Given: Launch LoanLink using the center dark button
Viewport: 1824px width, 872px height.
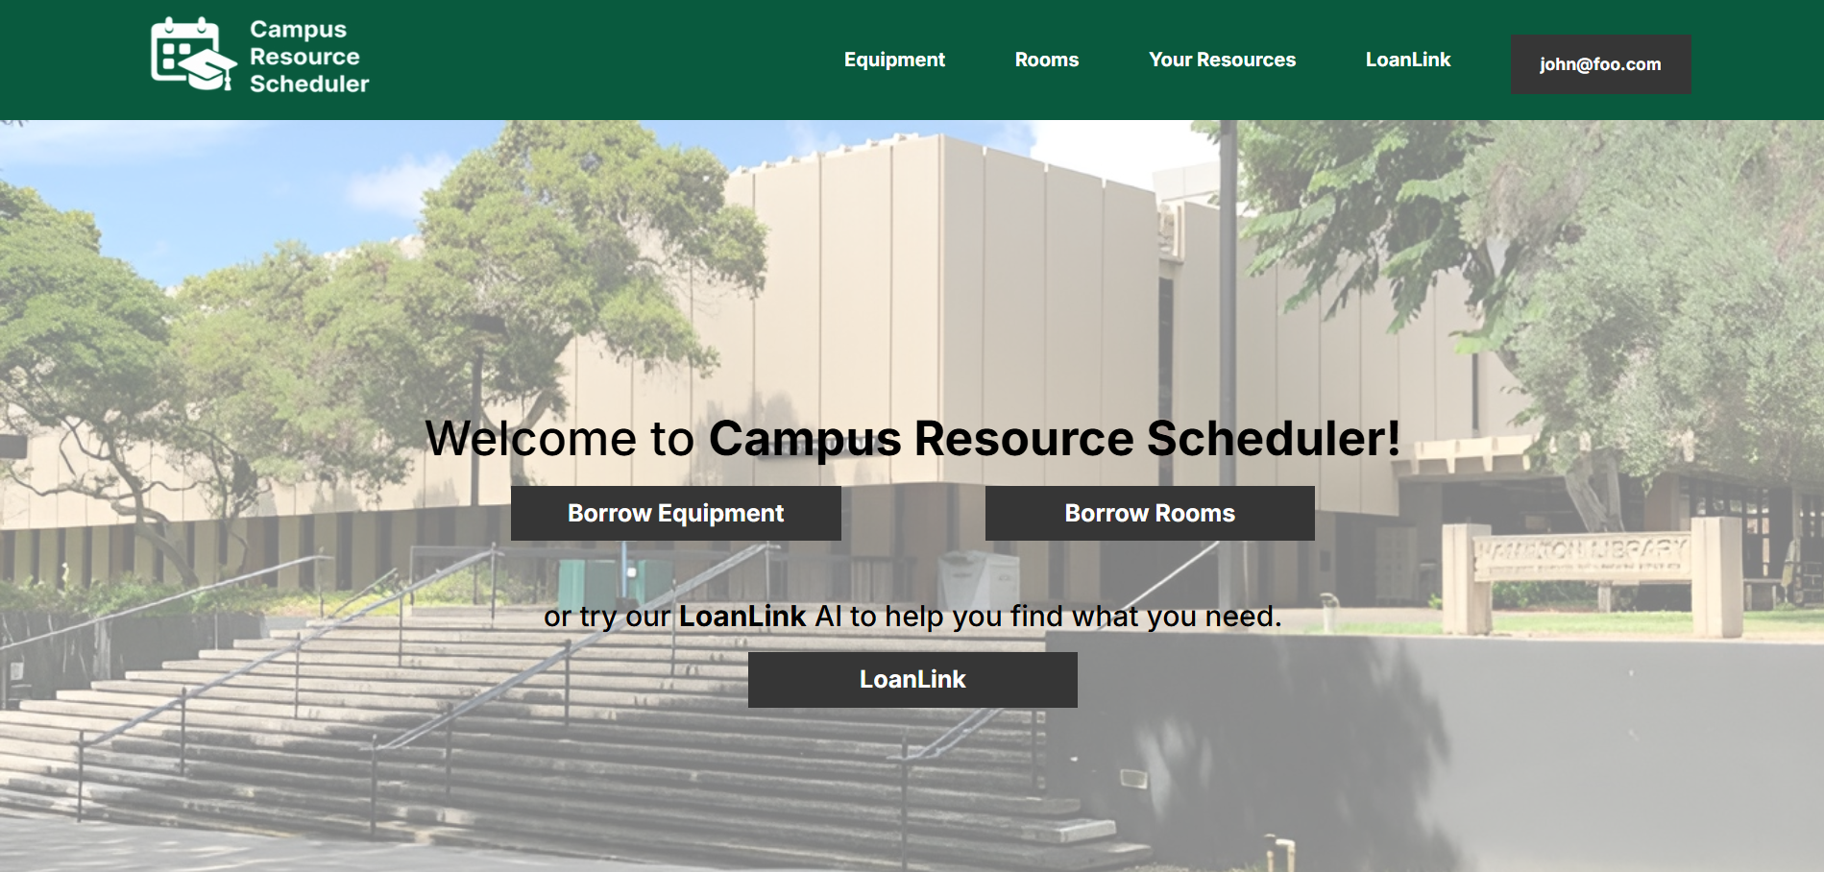Looking at the screenshot, I should point(912,680).
